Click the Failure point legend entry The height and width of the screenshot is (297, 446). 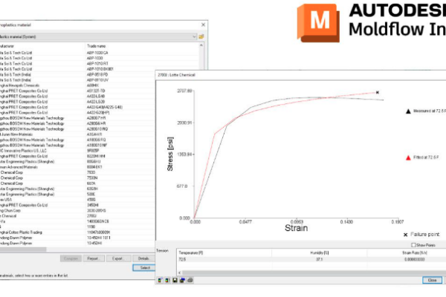click(421, 235)
